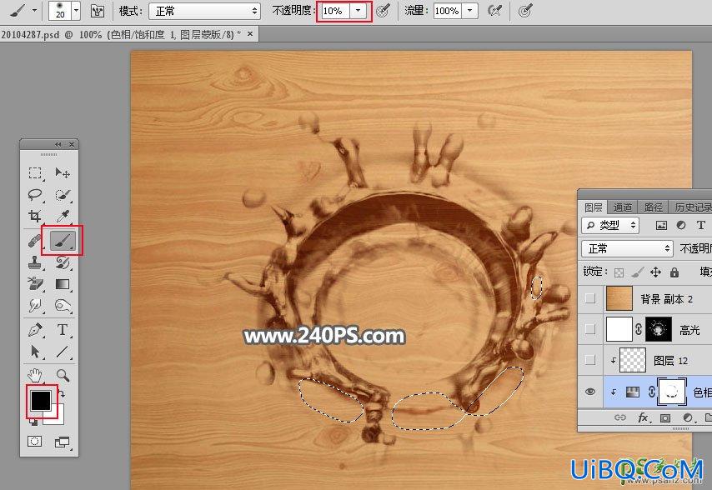Filter layers by pixel image icon
This screenshot has height=490, width=712.
click(662, 225)
